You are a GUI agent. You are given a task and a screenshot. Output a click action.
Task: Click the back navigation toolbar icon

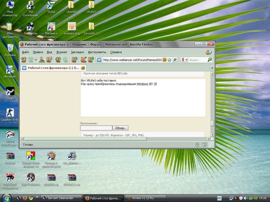[24, 59]
